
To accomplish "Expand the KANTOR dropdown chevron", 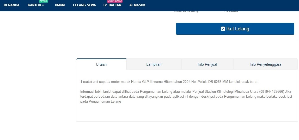I will coord(43,5).
